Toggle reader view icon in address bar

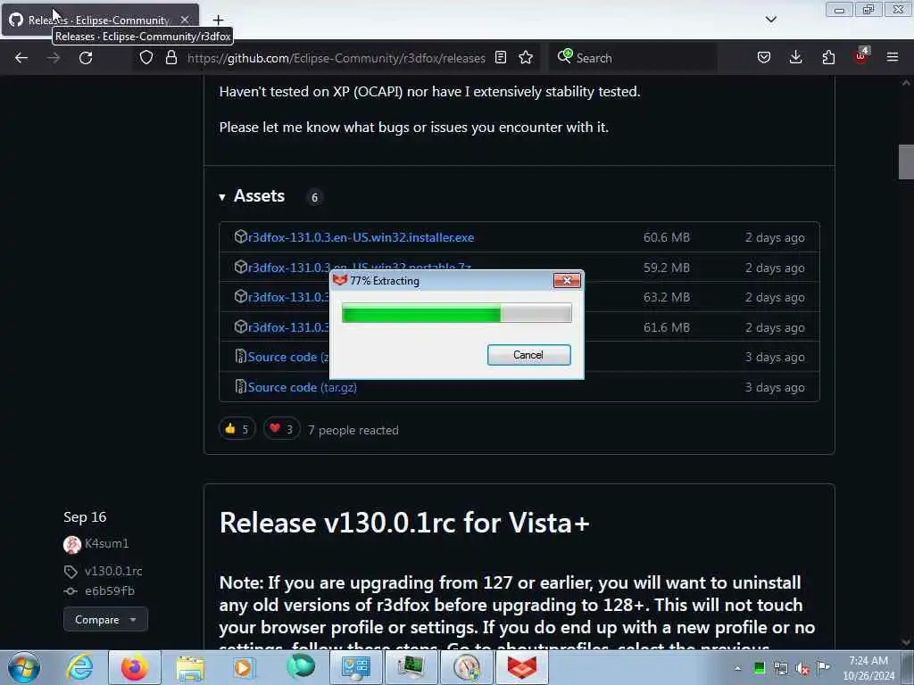click(501, 58)
